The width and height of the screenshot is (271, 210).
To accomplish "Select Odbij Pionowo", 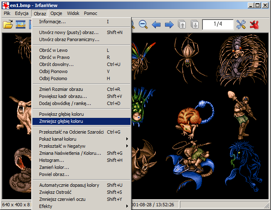I will tap(81, 71).
